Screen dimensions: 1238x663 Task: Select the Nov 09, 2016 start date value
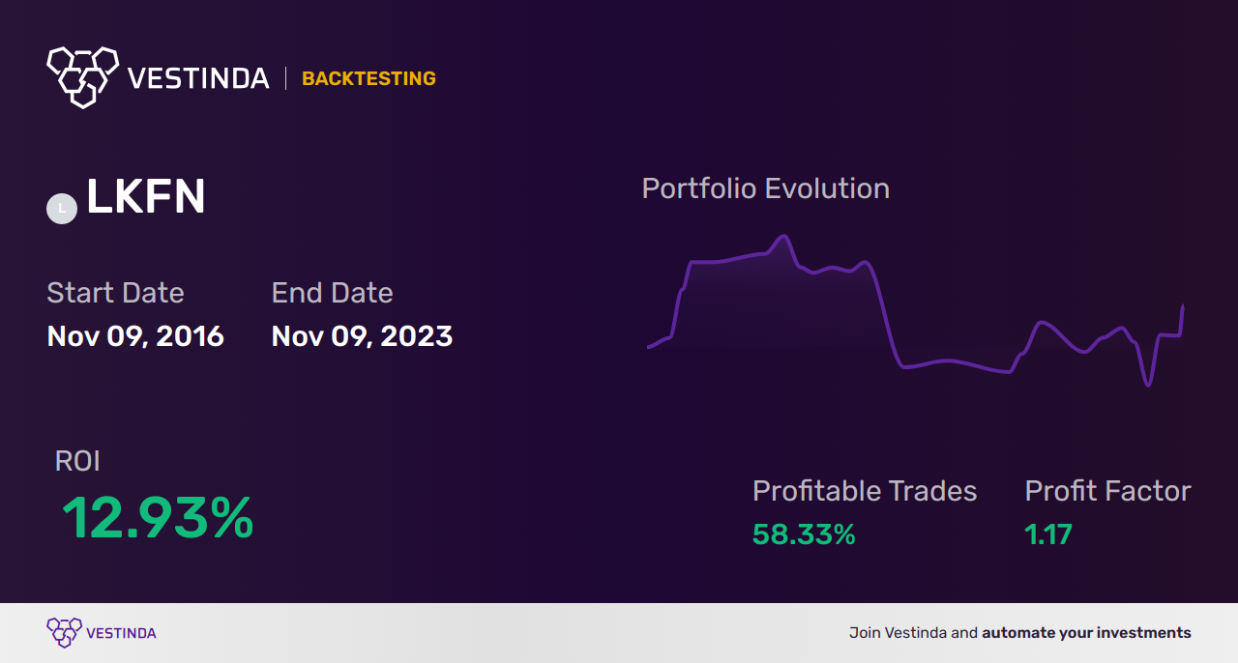coord(135,336)
